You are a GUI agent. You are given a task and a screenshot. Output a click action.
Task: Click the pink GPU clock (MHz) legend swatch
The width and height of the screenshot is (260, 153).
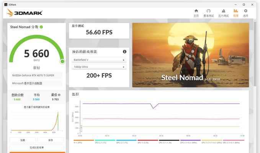coord(234,140)
